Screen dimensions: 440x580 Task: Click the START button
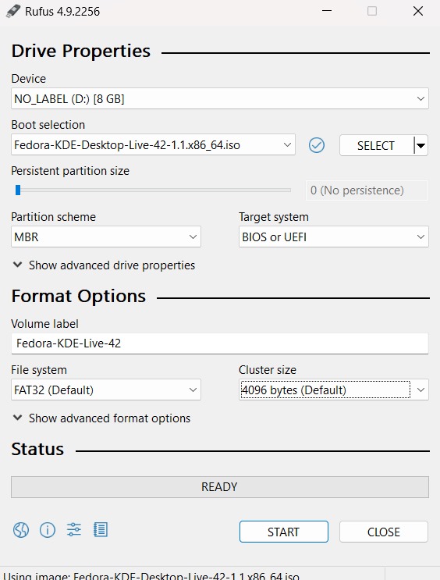(284, 532)
